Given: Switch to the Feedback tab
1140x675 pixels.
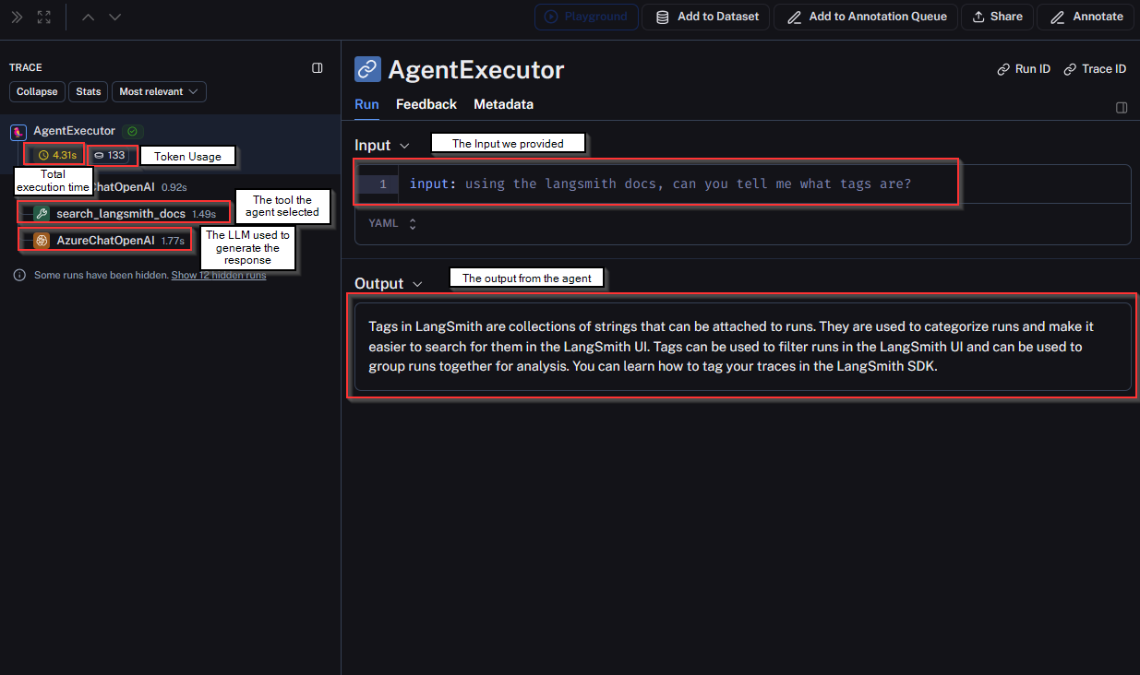Looking at the screenshot, I should pos(426,104).
